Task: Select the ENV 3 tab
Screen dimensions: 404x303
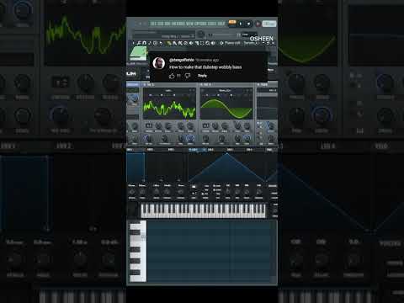Action: click(x=171, y=150)
